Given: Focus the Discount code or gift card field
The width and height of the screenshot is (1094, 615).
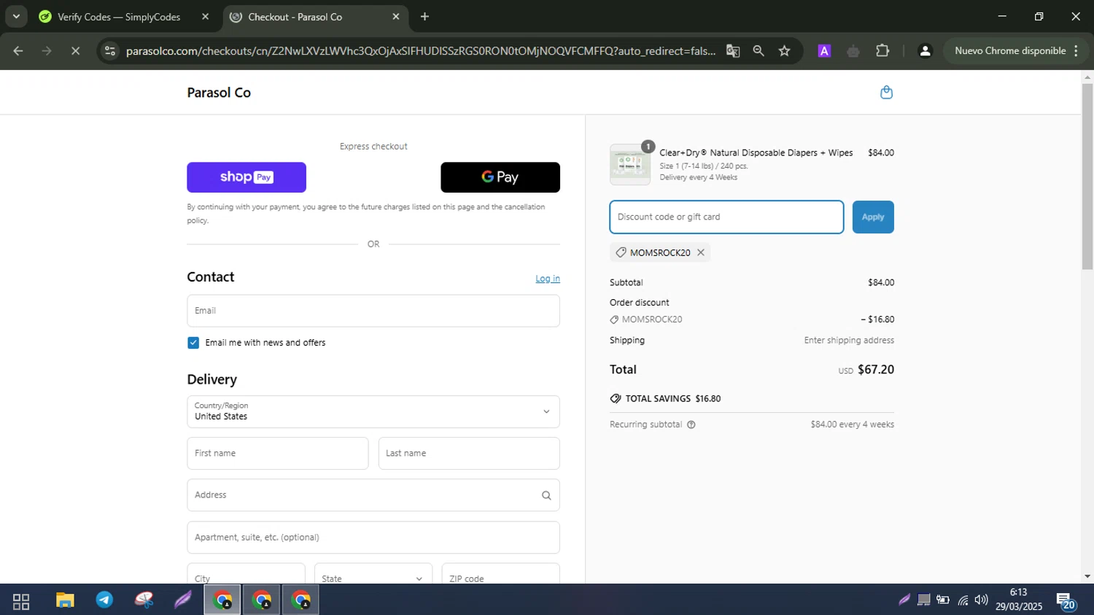Looking at the screenshot, I should pyautogui.click(x=726, y=217).
